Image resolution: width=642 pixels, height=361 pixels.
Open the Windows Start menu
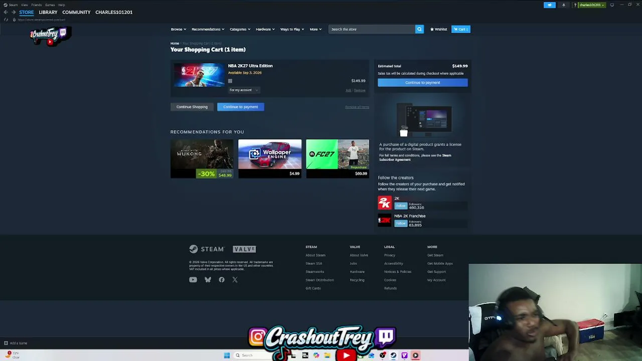pyautogui.click(x=227, y=355)
